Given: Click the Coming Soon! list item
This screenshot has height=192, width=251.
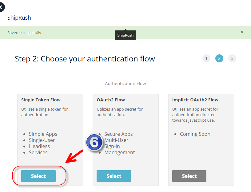Looking at the screenshot, I should (196, 134).
